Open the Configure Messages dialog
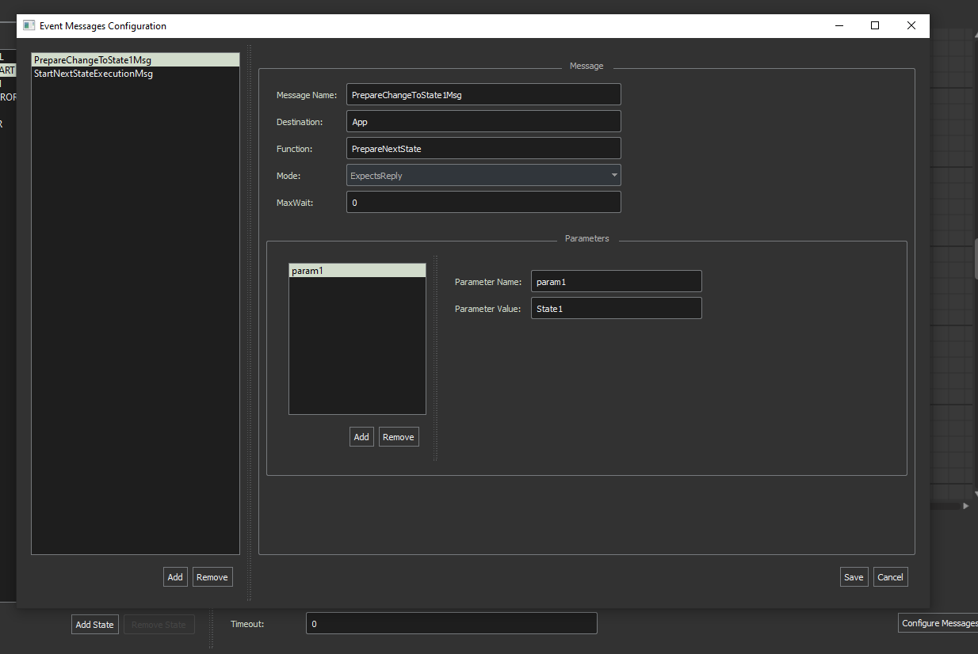The width and height of the screenshot is (978, 654). [x=943, y=622]
